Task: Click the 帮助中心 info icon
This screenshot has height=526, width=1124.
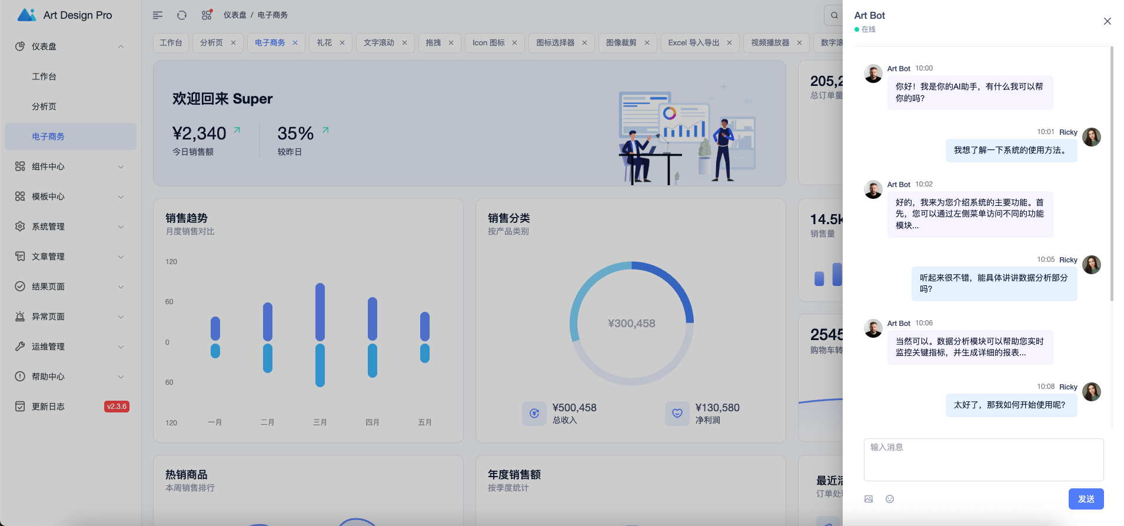Action: click(x=20, y=377)
